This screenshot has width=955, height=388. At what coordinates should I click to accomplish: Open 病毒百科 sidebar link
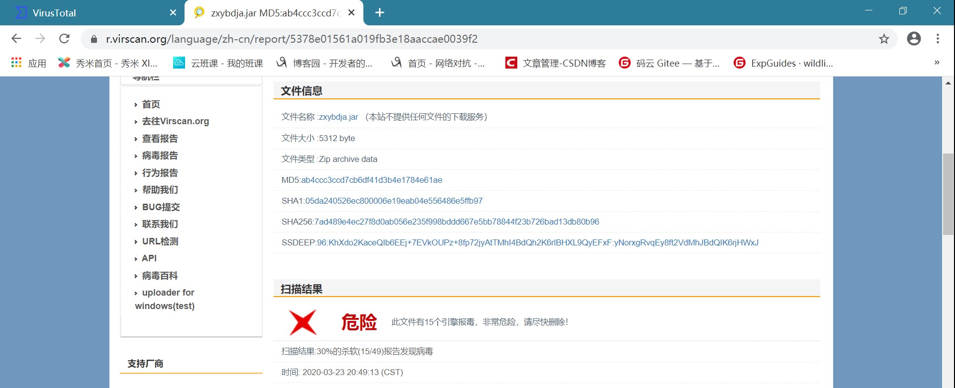point(160,276)
